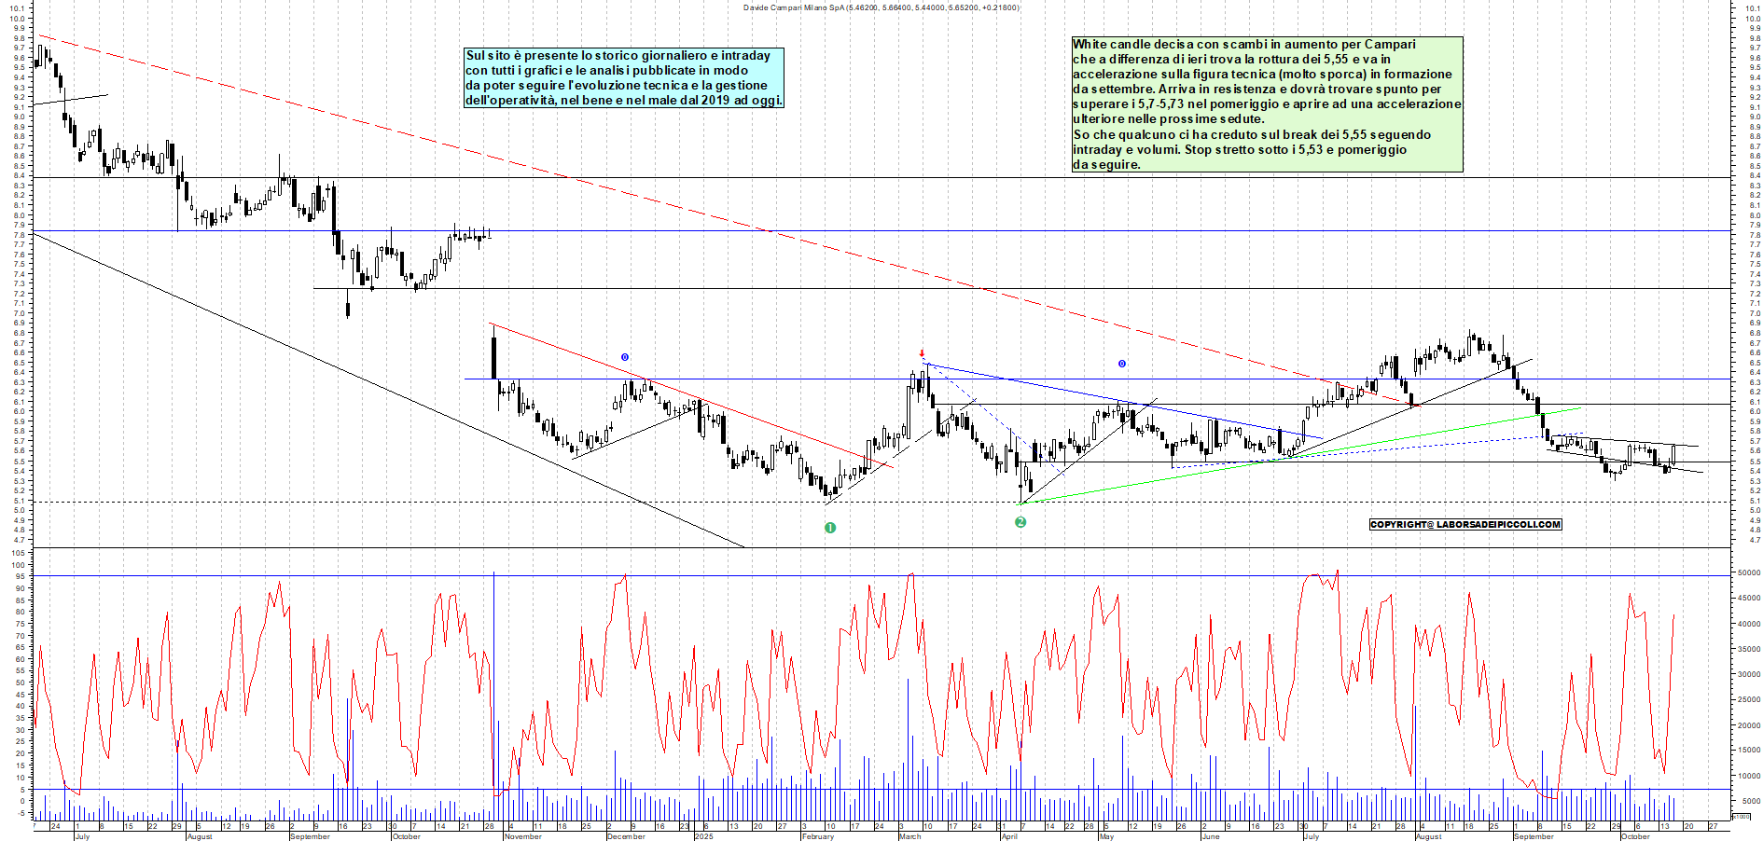Click the green circle marker numbered 2
This screenshot has height=841, width=1763.
point(1020,522)
